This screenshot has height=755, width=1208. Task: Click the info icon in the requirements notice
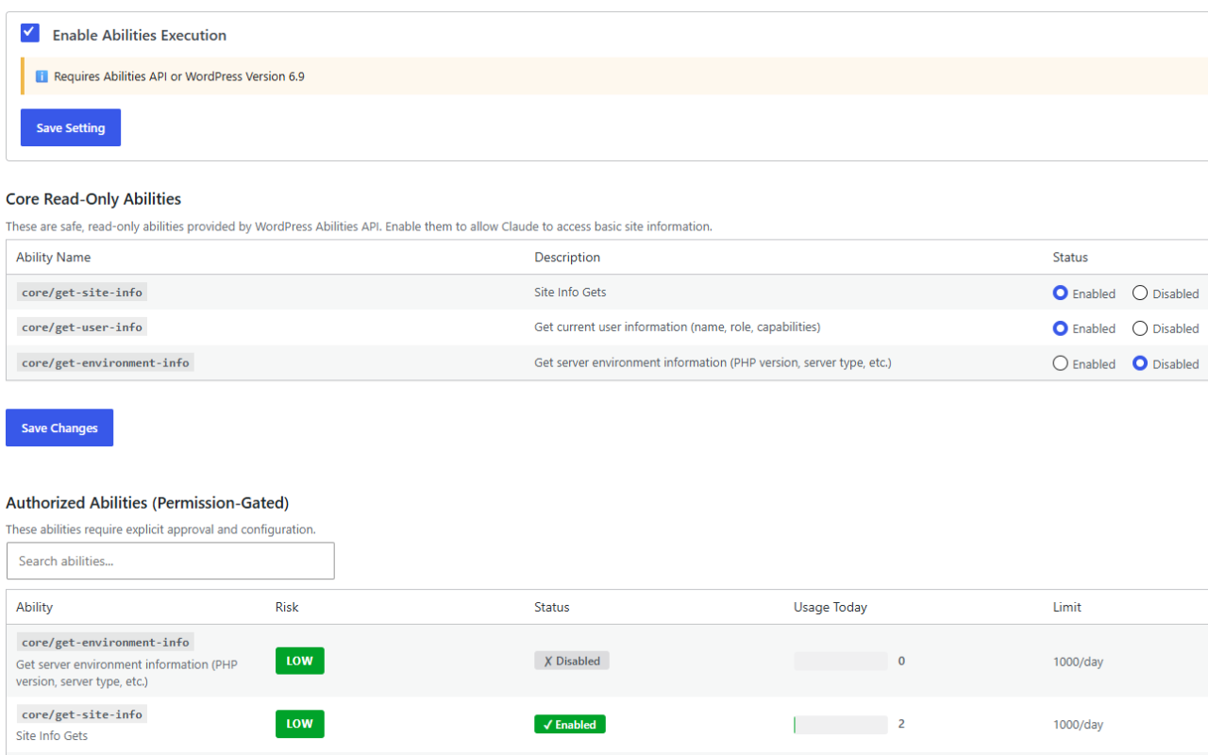[x=42, y=76]
